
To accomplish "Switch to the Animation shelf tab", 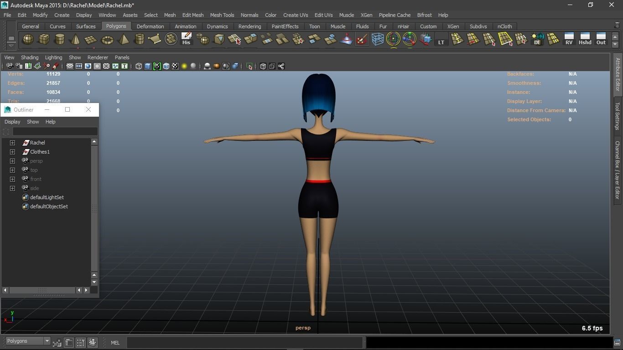I will point(186,26).
